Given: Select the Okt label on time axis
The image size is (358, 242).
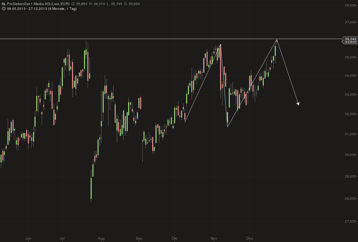Looking at the screenshot, I should (x=174, y=238).
